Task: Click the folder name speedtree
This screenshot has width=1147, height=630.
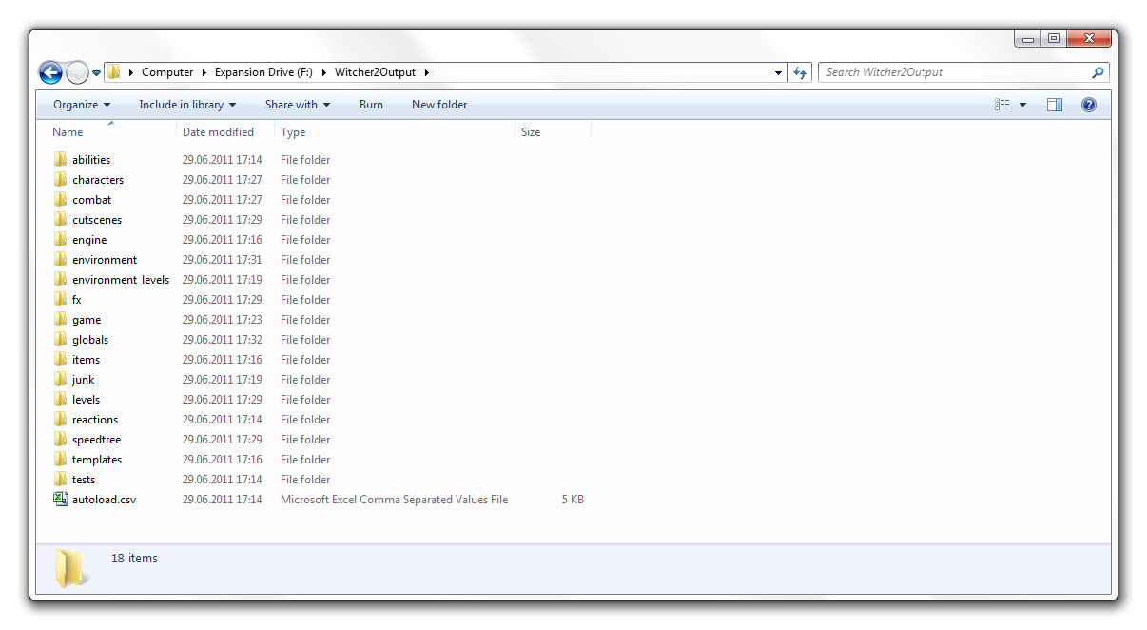Action: coord(96,440)
